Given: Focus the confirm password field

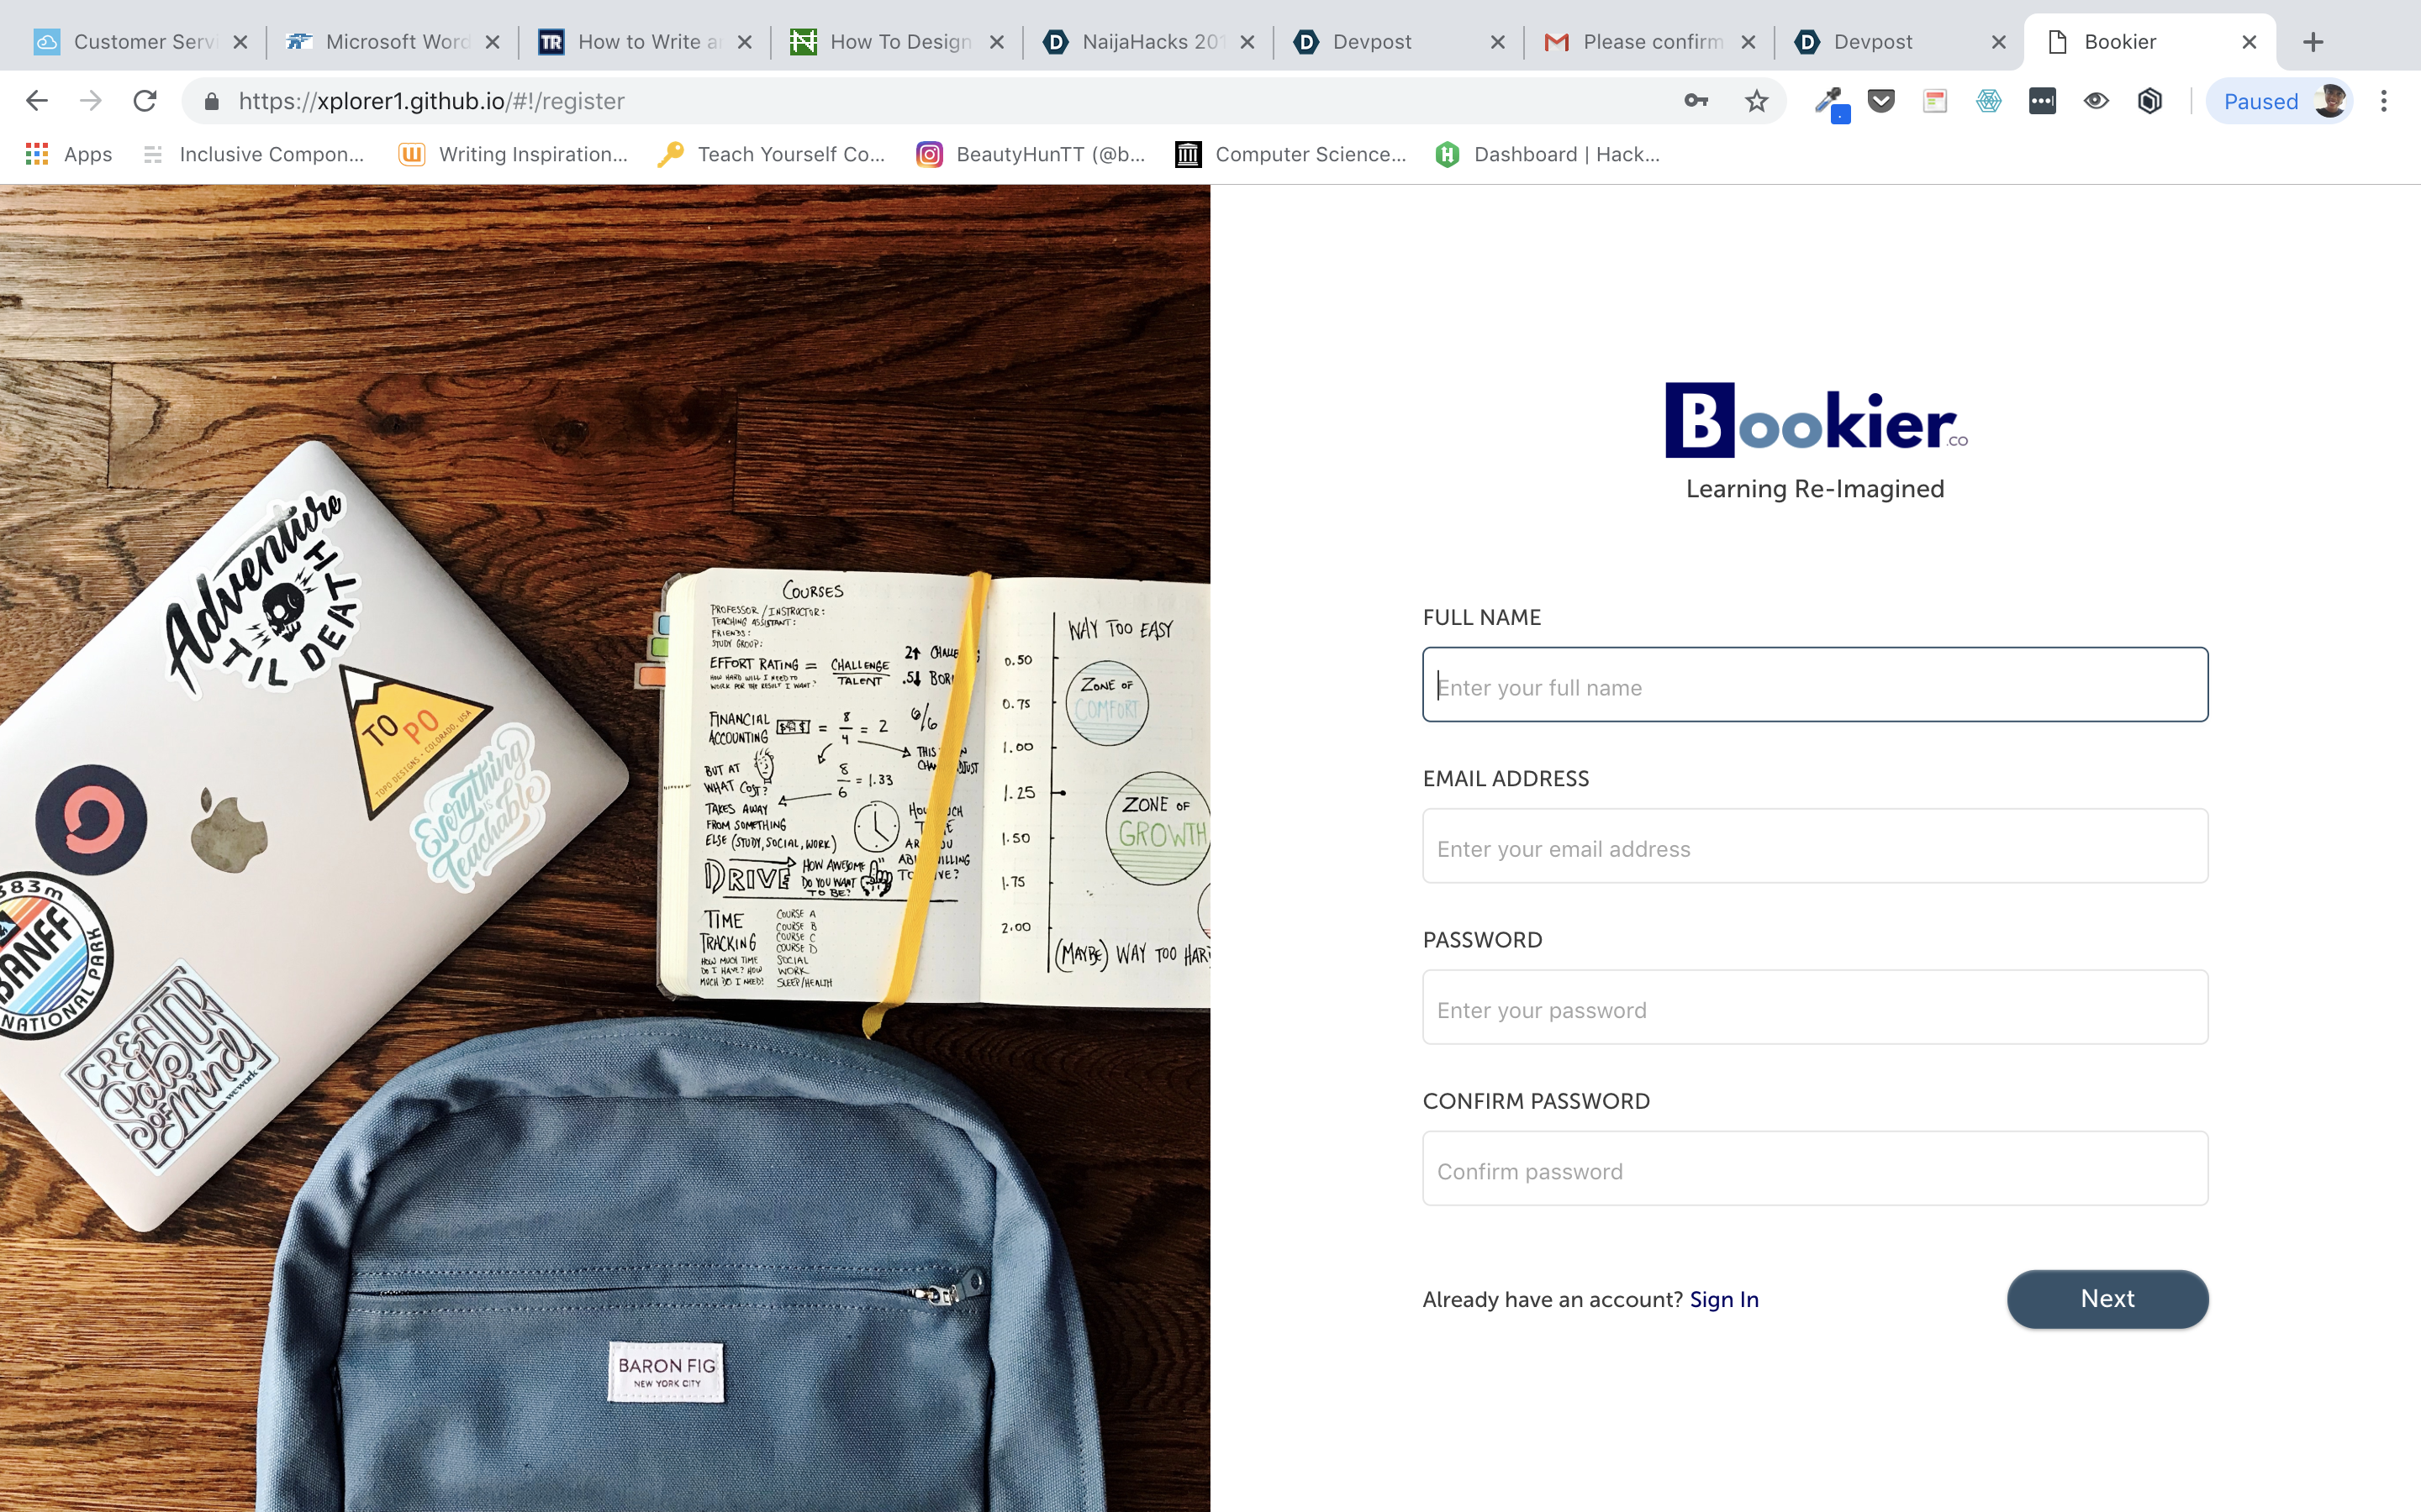Looking at the screenshot, I should pos(1815,1168).
